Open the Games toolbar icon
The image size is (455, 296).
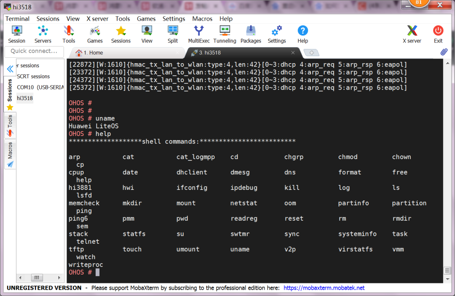point(95,34)
